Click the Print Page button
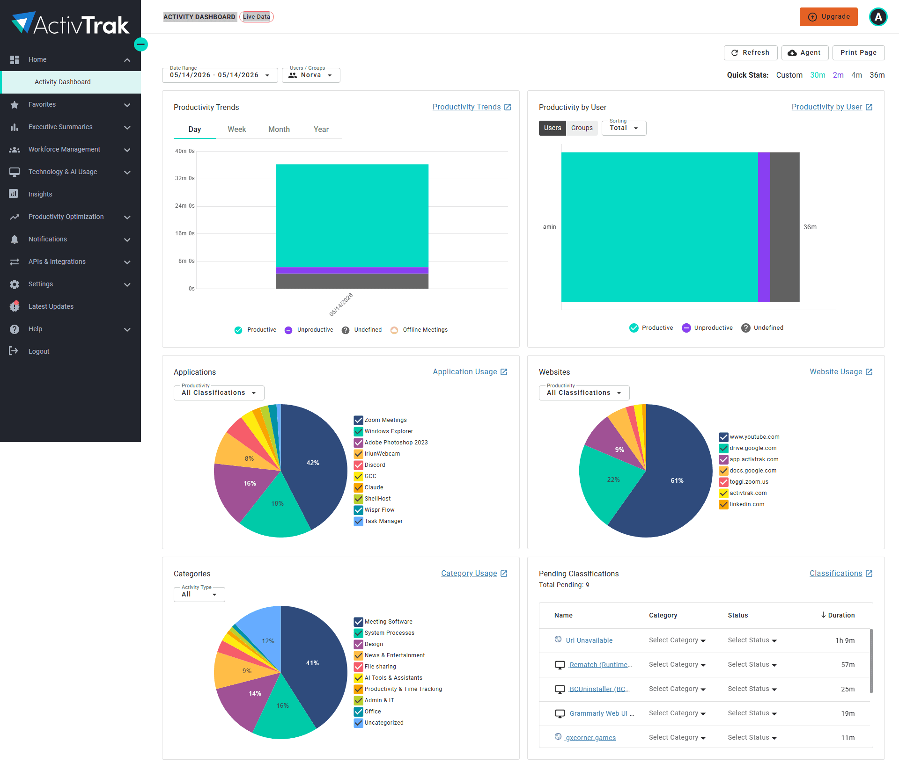Viewport: 899px width, 763px height. click(x=858, y=52)
